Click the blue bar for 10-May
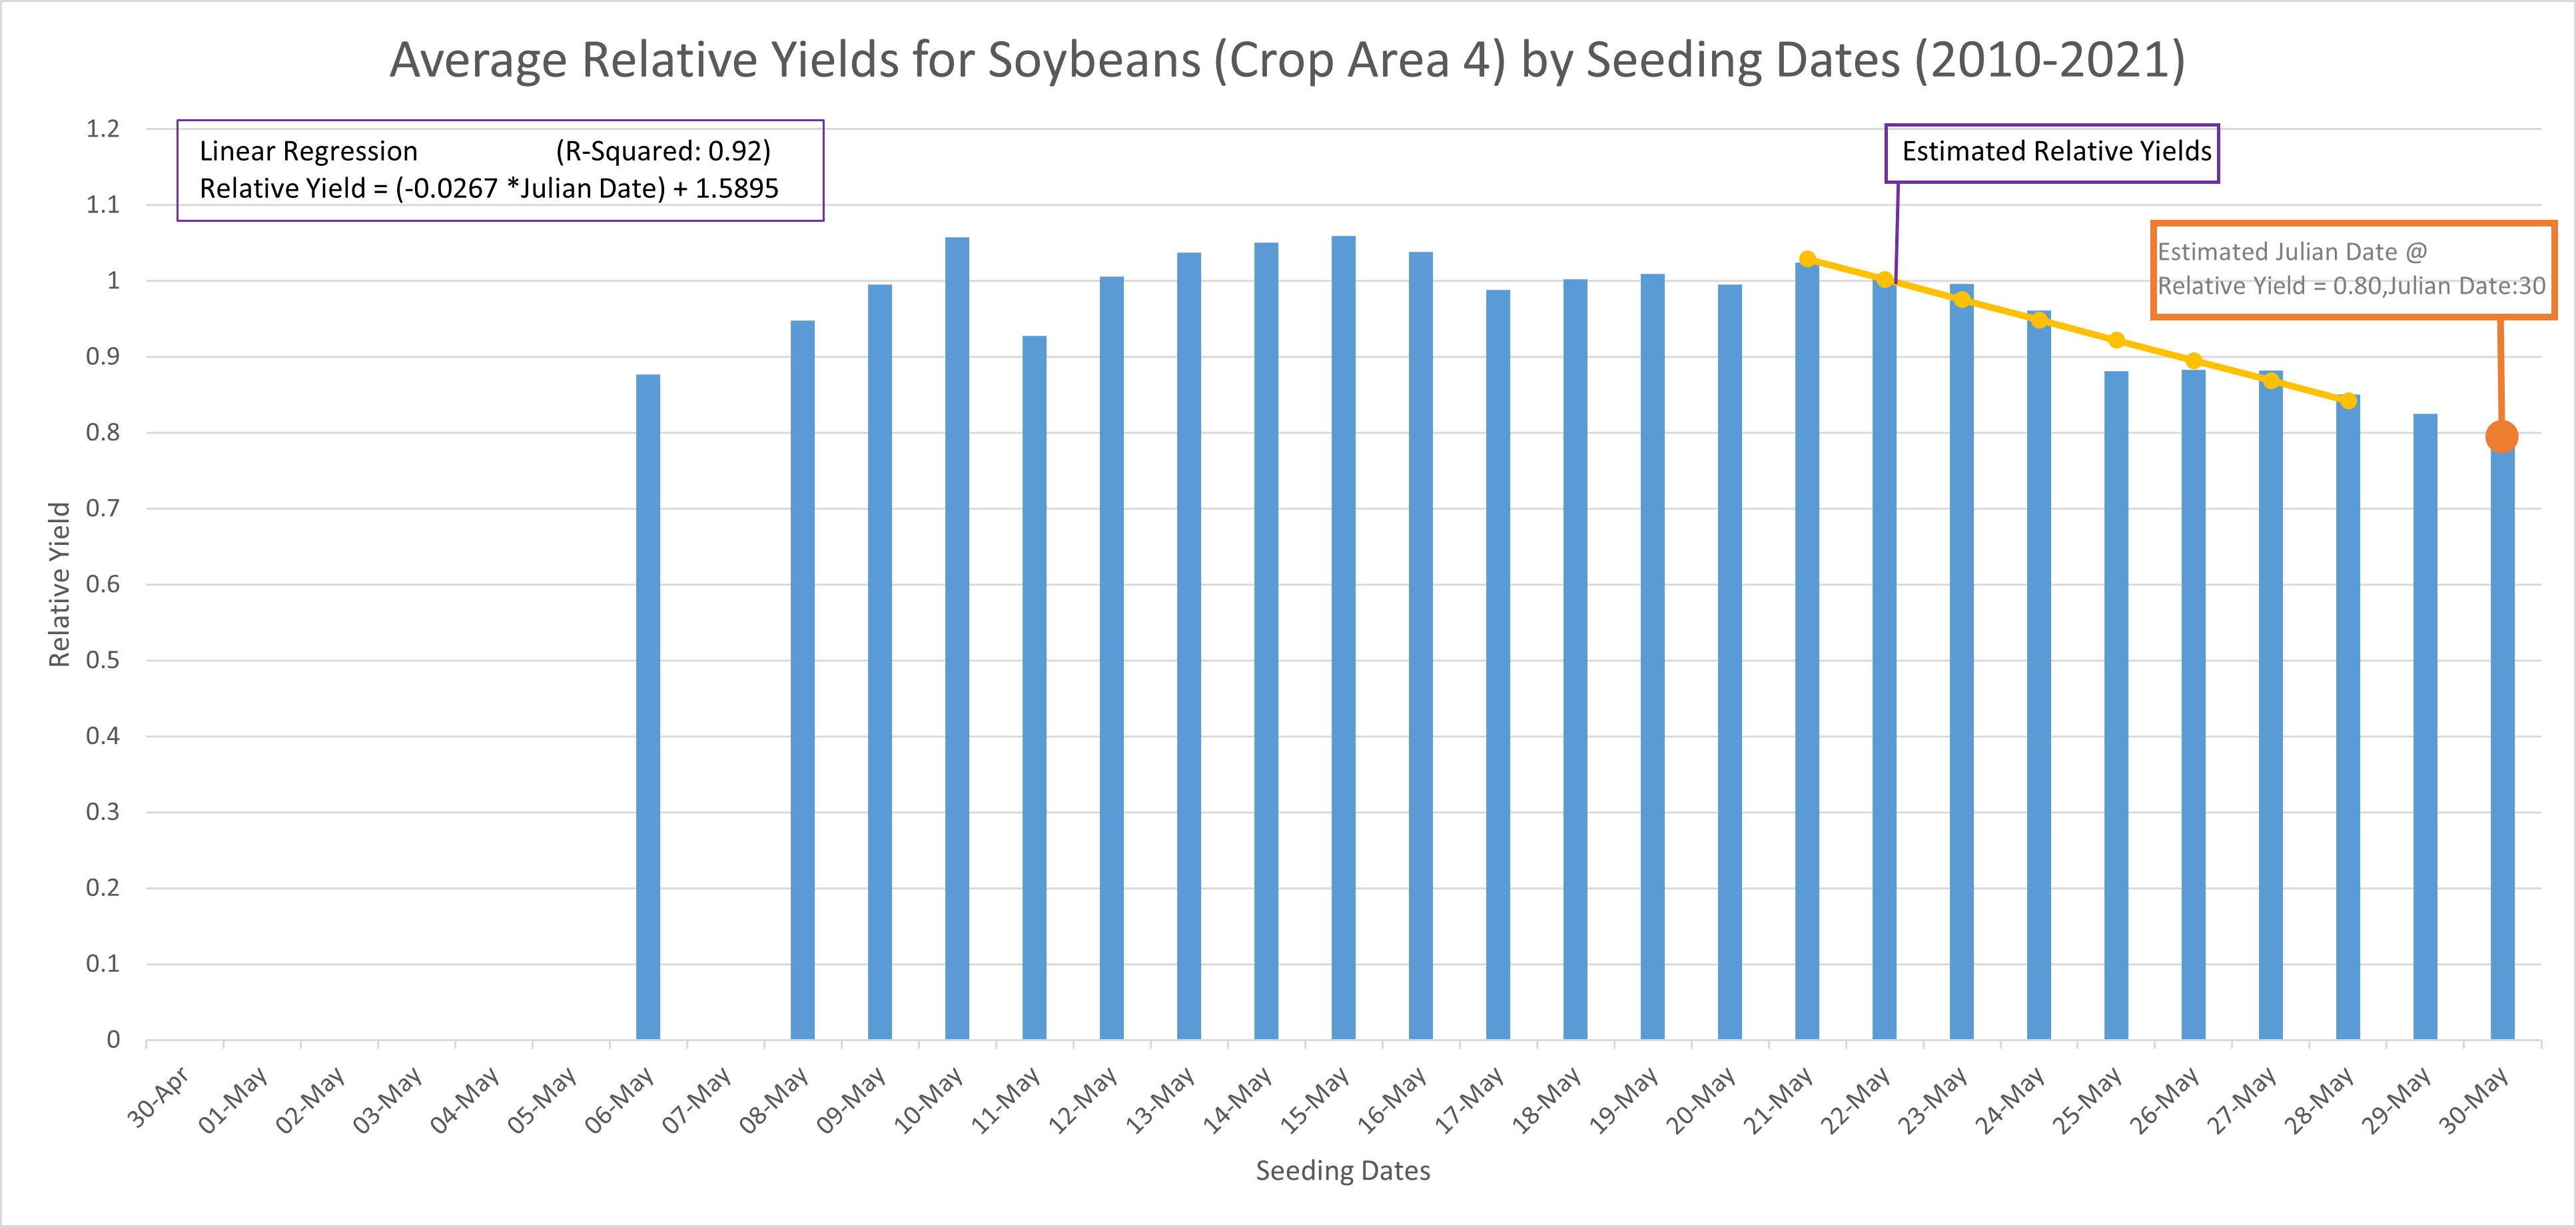This screenshot has height=1227, width=2576. click(957, 640)
